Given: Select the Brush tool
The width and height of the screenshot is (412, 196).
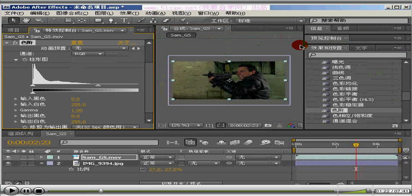Looking at the screenshot, I should [x=140, y=21].
